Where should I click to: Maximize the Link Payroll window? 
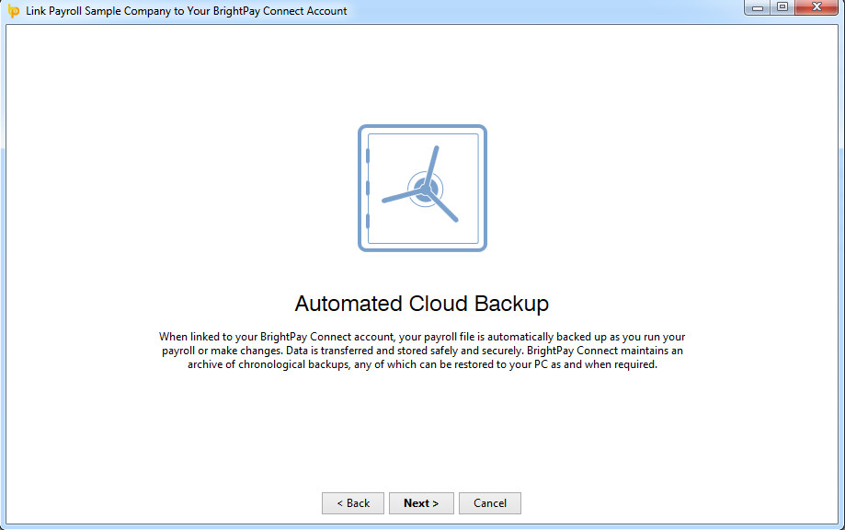[x=782, y=7]
